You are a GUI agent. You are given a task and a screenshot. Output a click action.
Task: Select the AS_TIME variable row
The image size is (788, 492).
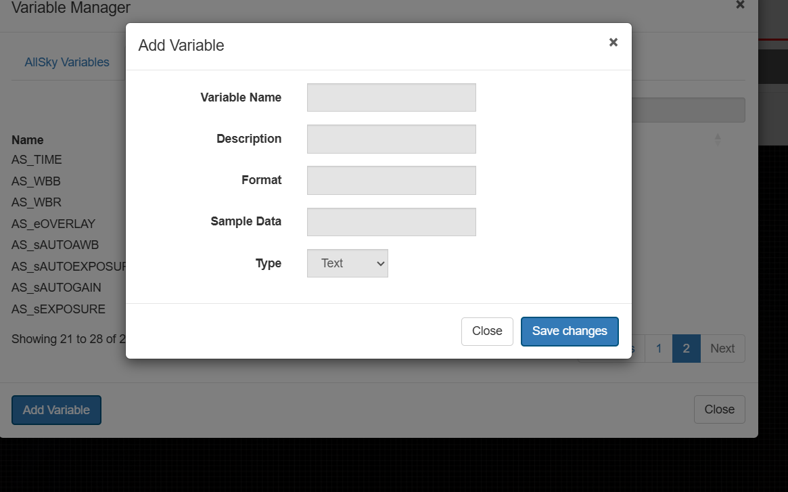coord(37,160)
